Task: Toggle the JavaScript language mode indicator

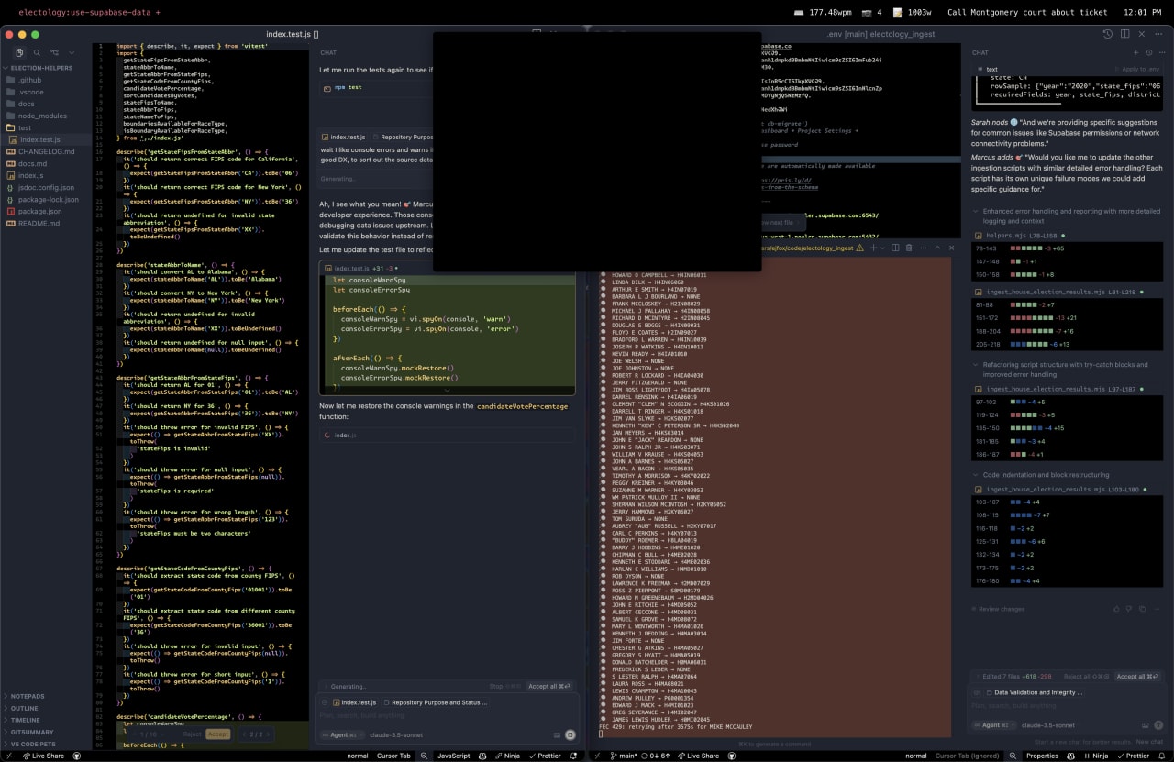Action: (x=455, y=756)
